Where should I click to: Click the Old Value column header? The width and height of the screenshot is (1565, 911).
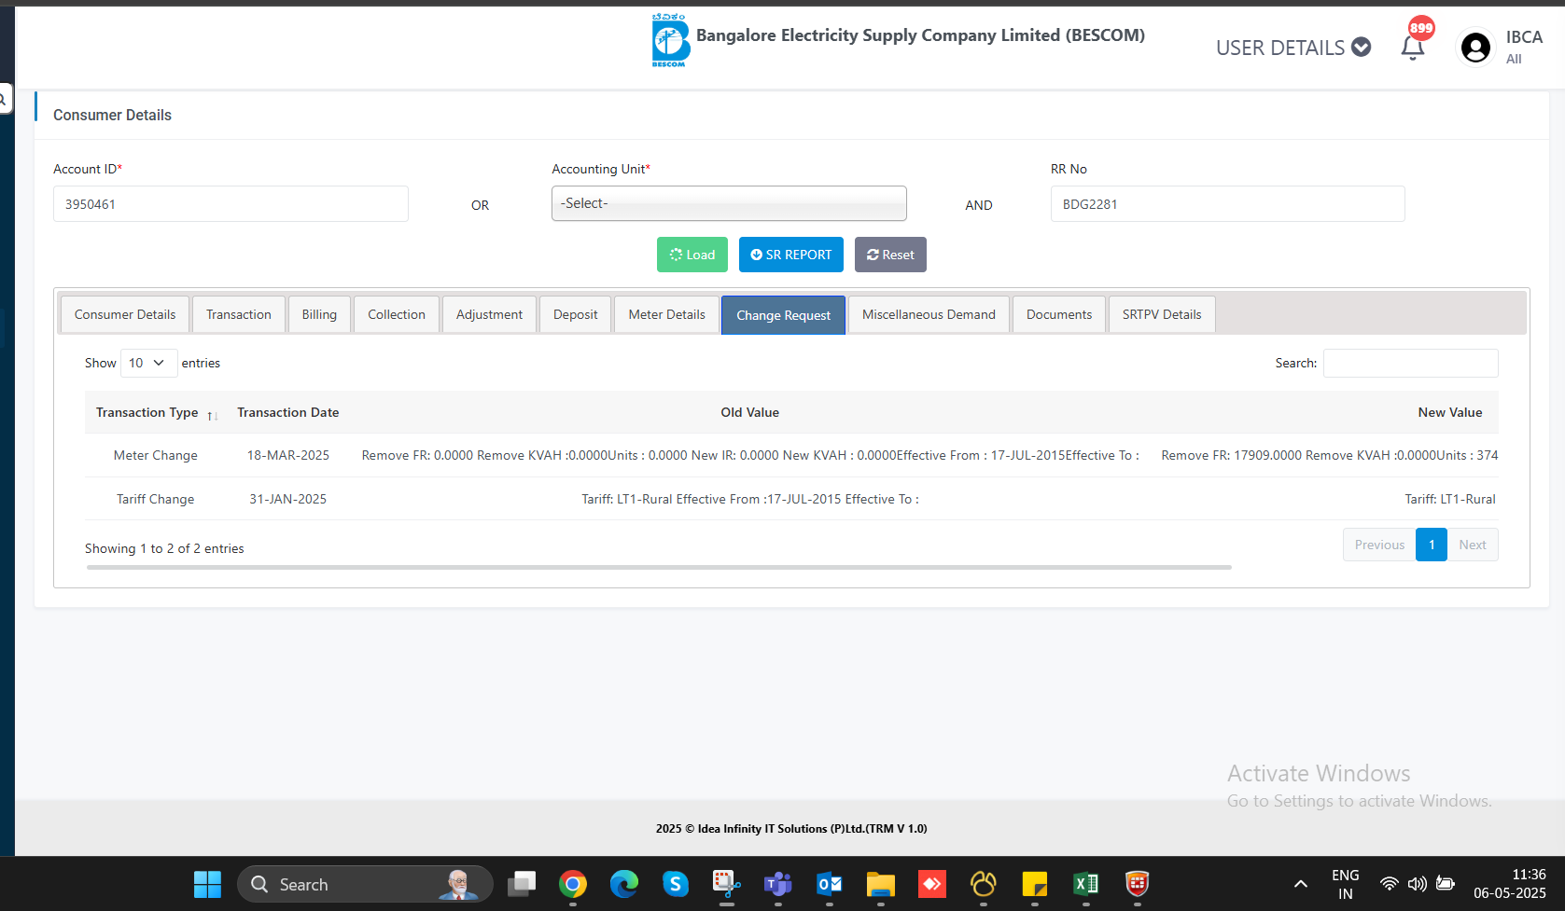click(x=749, y=412)
